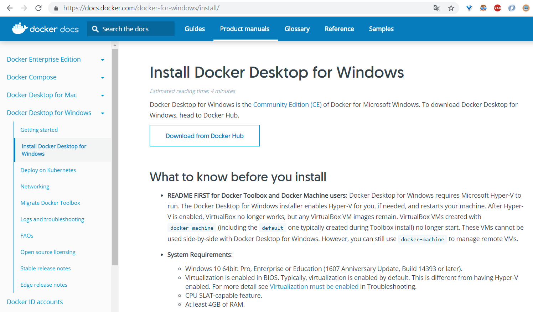
Task: Click System Requirements bold text
Action: [x=200, y=254]
